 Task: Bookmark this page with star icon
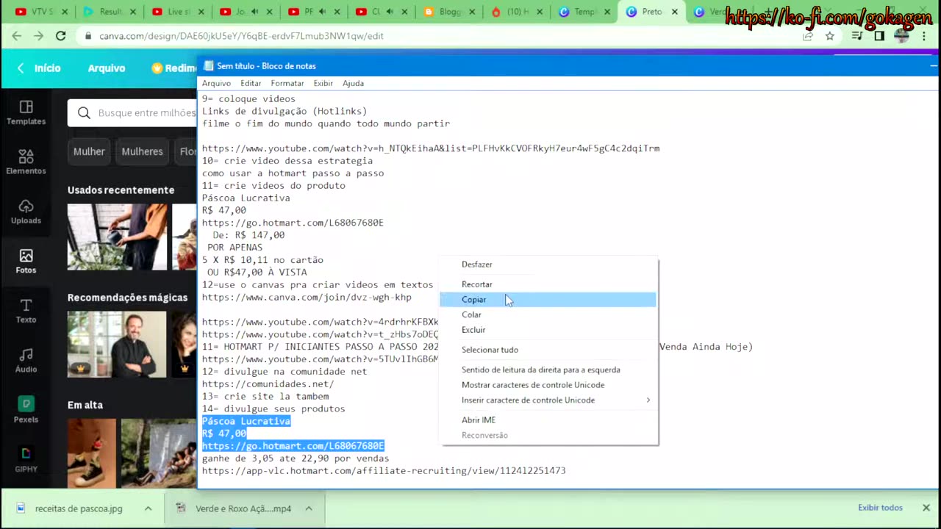830,36
